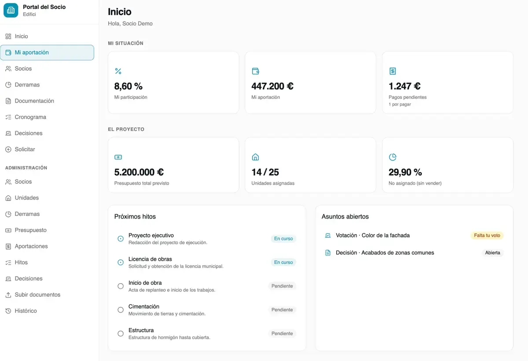Click the banknote icon beside Presupuesto
Viewport: 528px width, 361px height.
coord(8,230)
